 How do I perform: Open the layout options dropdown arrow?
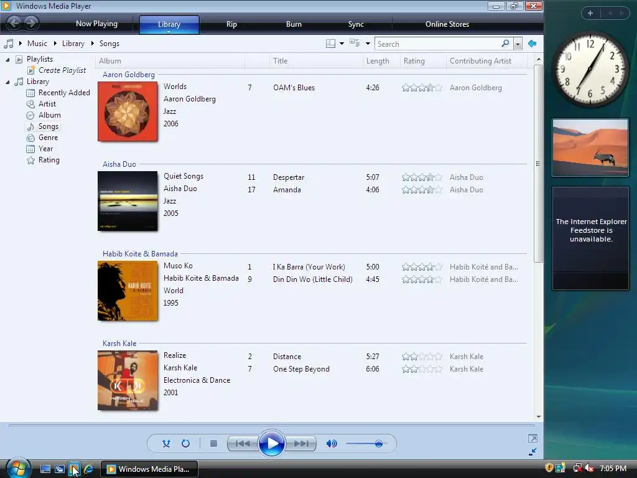click(x=342, y=44)
